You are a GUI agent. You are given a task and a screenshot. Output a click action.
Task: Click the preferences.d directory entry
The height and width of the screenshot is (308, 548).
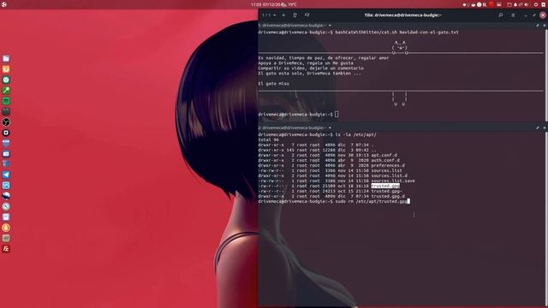(x=388, y=165)
